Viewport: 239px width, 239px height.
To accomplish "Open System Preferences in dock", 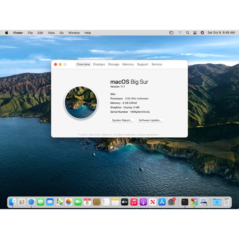I will pos(171,202).
